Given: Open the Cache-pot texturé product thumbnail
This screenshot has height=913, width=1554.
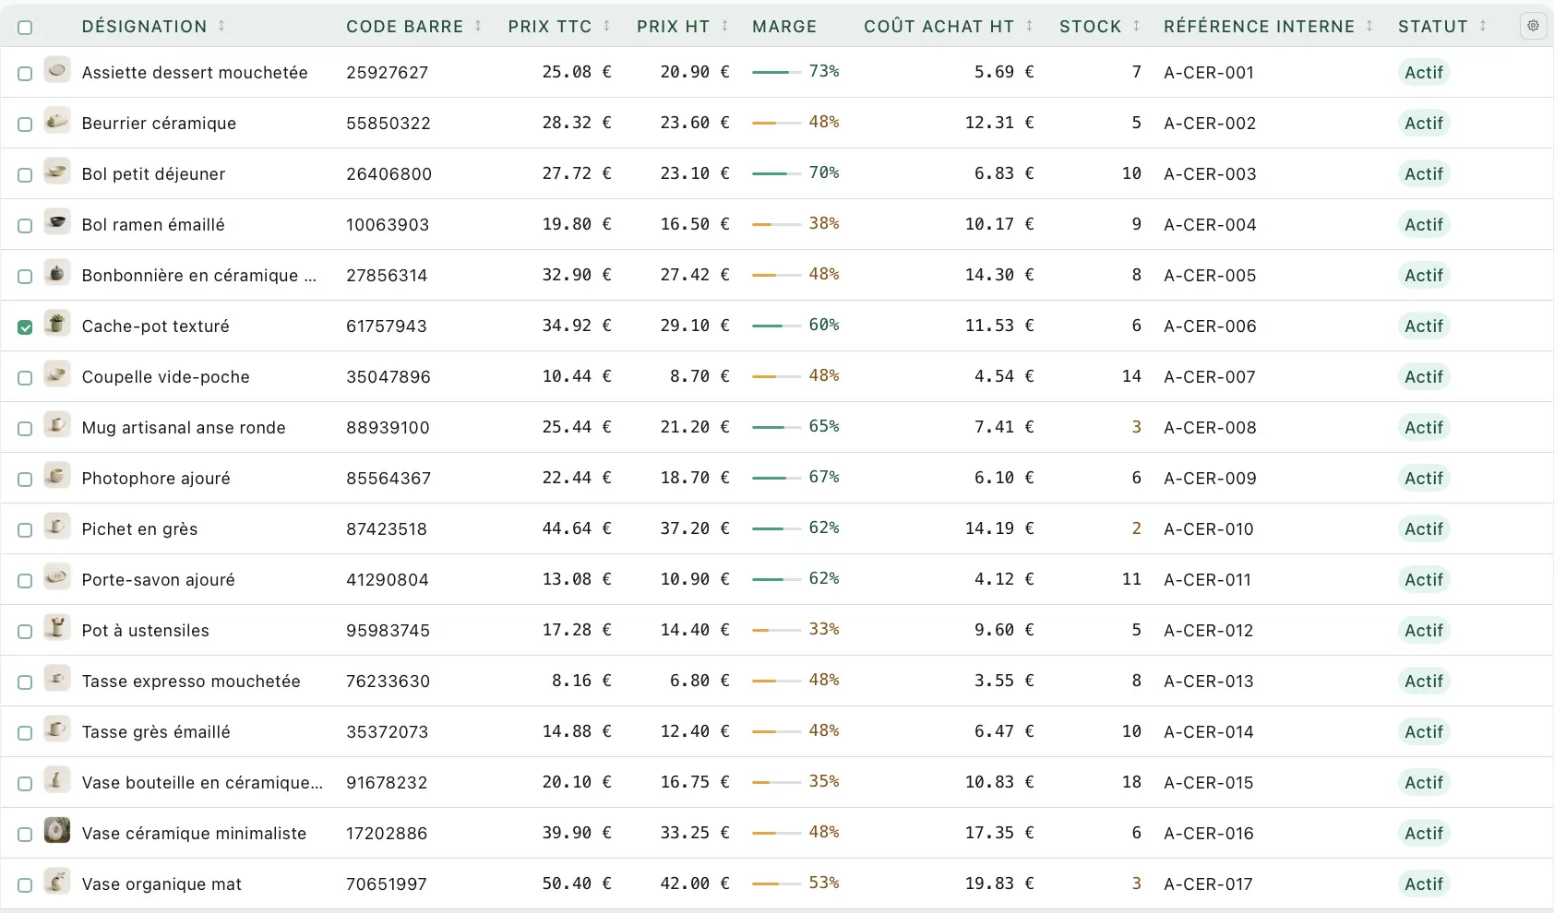Looking at the screenshot, I should click(57, 324).
